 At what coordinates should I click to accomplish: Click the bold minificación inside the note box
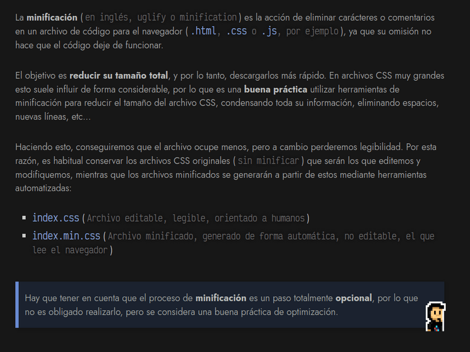tap(221, 298)
